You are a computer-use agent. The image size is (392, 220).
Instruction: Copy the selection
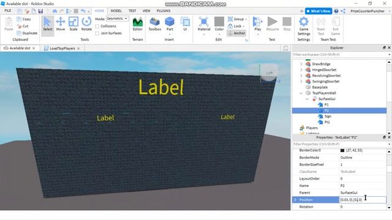coord(24,19)
